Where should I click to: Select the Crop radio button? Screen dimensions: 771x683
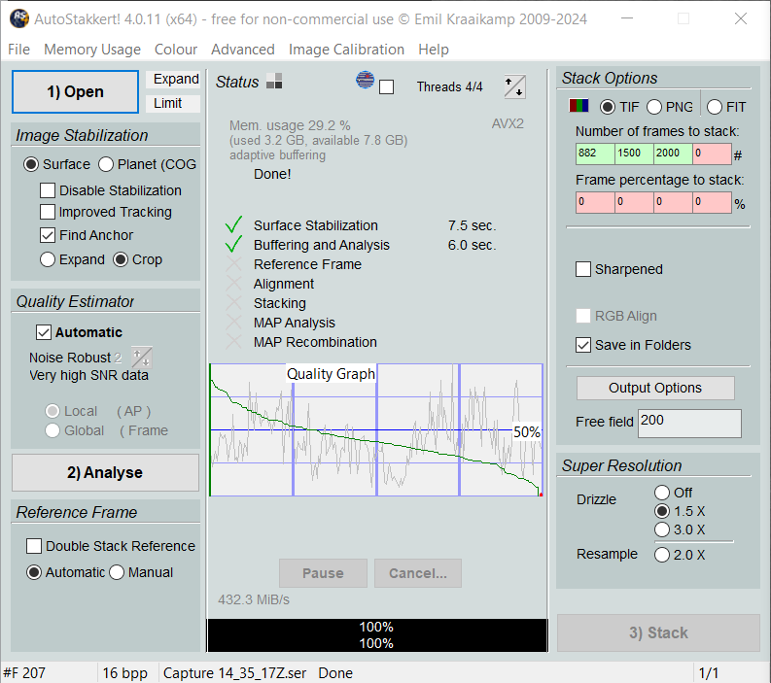click(x=121, y=259)
